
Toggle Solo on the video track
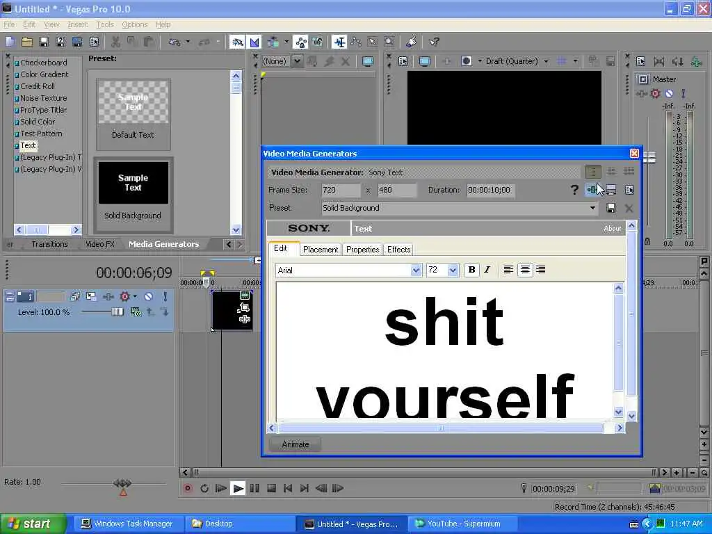coord(165,296)
